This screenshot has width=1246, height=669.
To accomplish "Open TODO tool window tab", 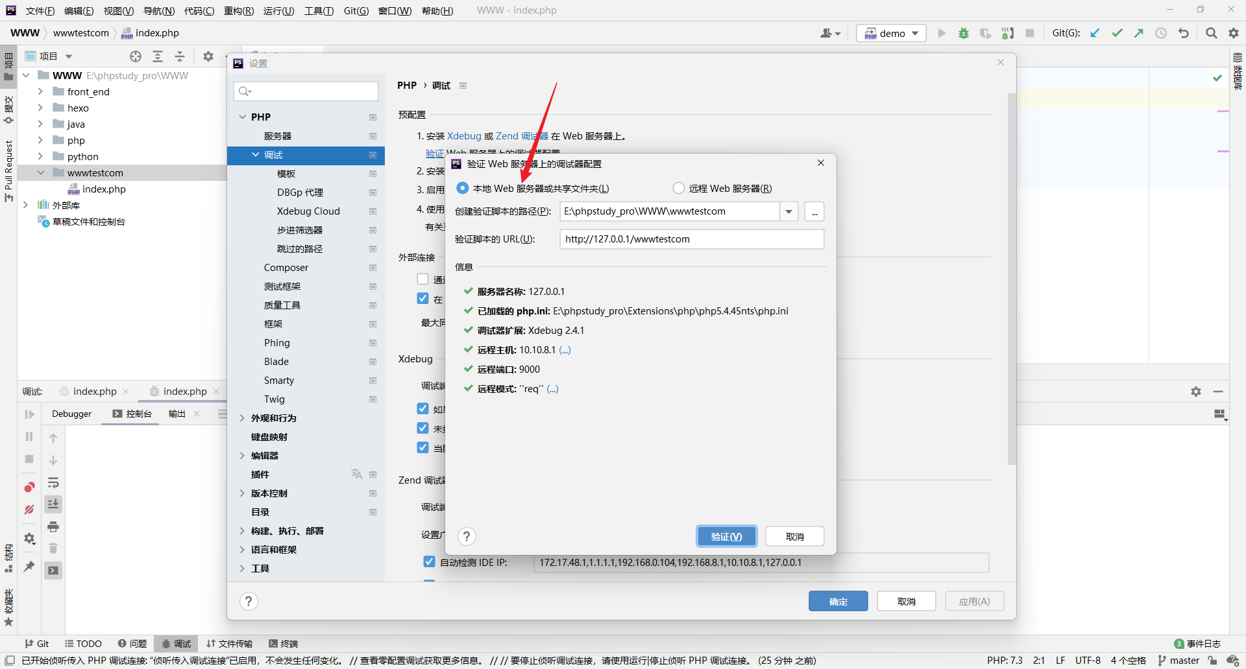I will tap(83, 644).
